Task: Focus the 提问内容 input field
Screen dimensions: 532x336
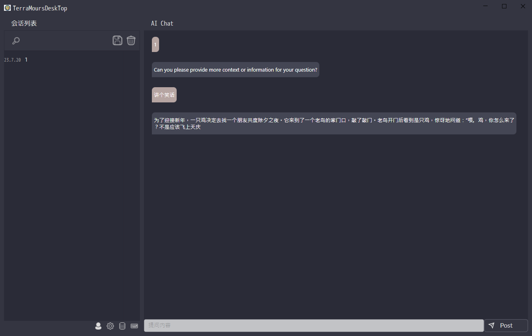Action: tap(314, 326)
